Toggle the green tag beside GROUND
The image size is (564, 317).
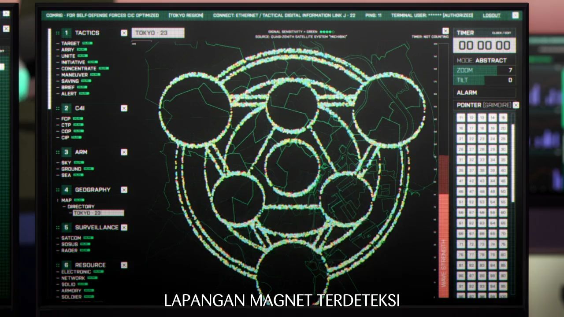click(x=89, y=169)
